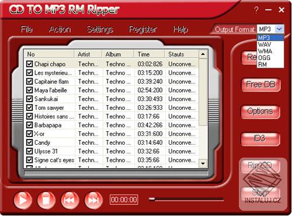Close the CD TO MP3 RM Ripper window
The width and height of the screenshot is (292, 216).
[x=281, y=10]
